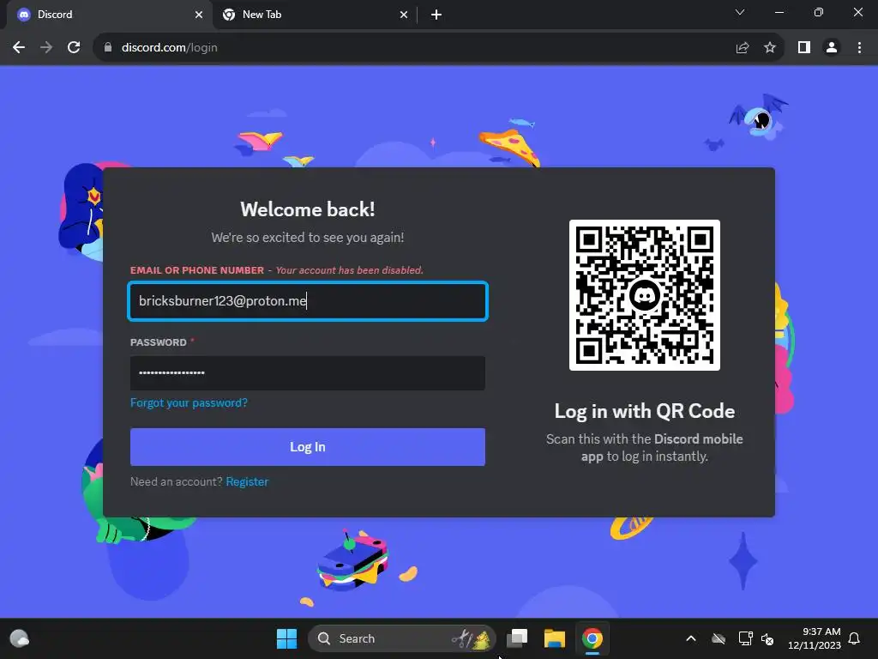Restore down the Chrome window
This screenshot has width=878, height=659.
coord(819,12)
